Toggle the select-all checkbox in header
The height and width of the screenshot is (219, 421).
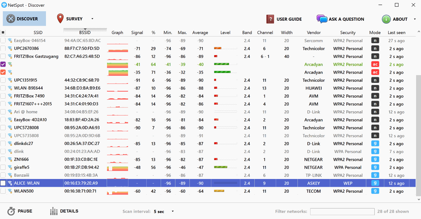tap(3, 33)
